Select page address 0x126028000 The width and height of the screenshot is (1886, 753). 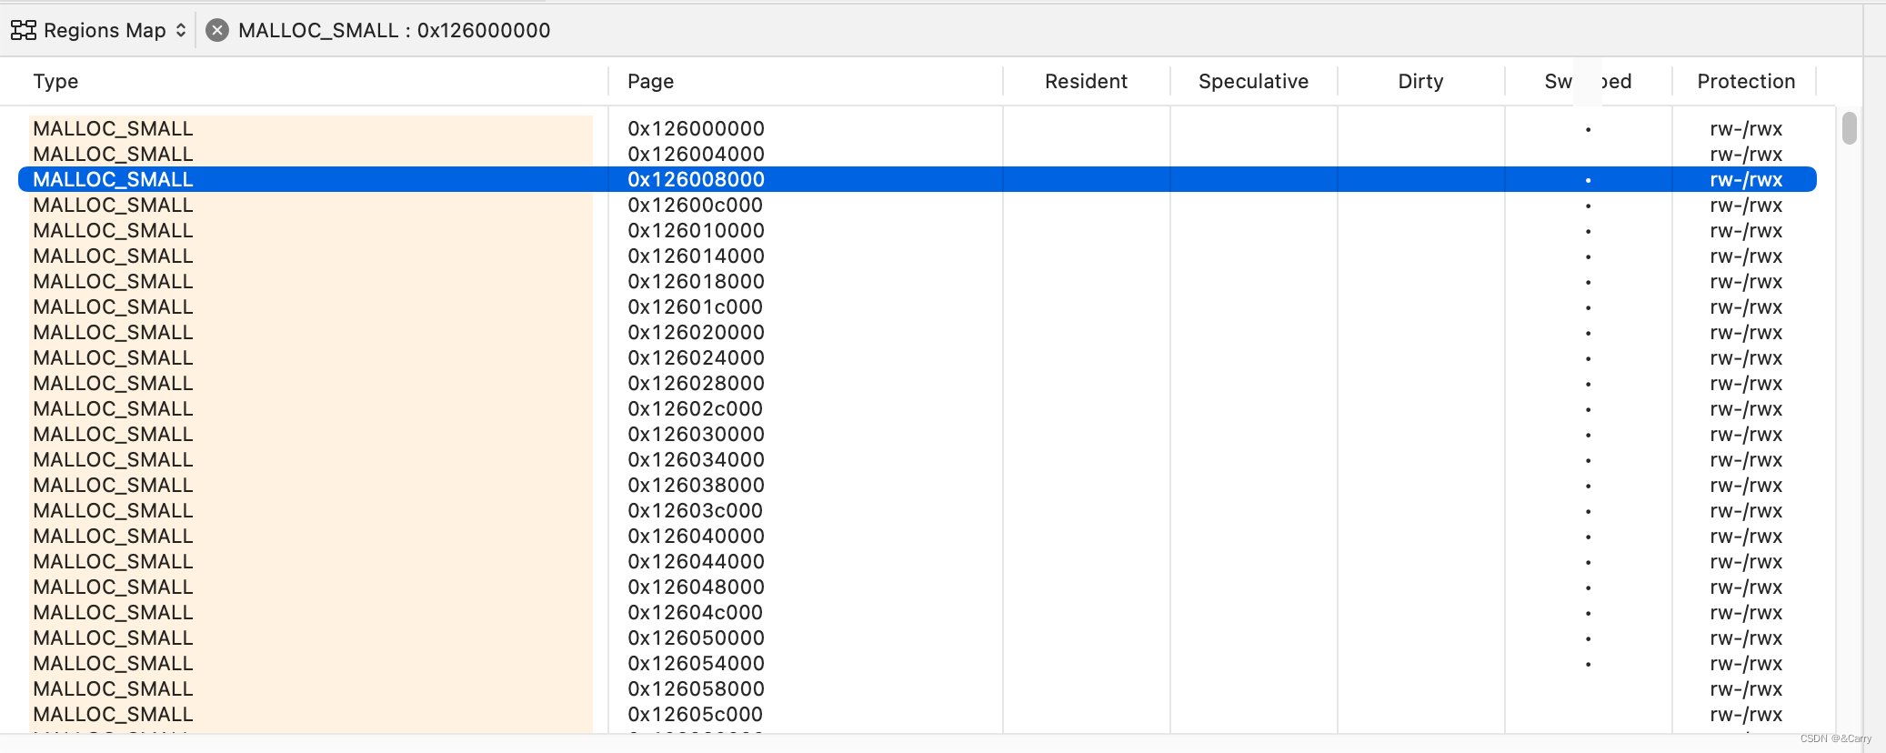click(x=696, y=383)
